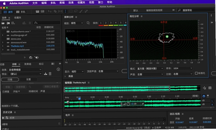
Task: Toggle the left channel L button
Action: pyautogui.click(x=212, y=101)
